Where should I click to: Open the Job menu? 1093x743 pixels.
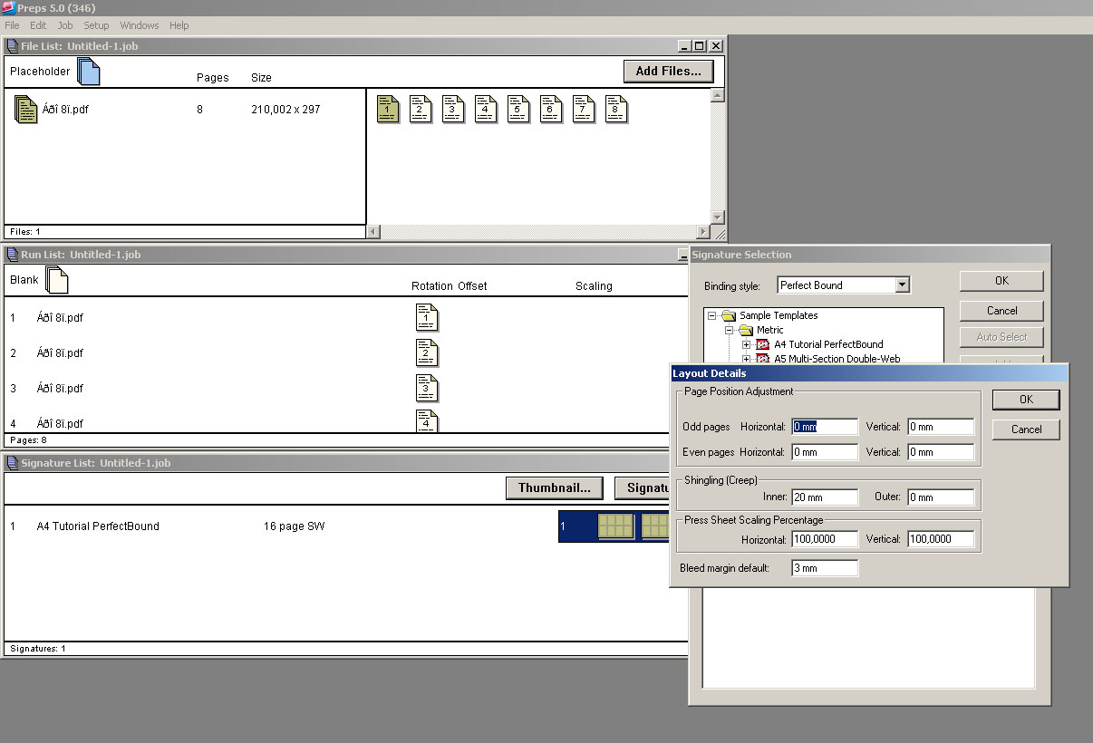[x=65, y=25]
